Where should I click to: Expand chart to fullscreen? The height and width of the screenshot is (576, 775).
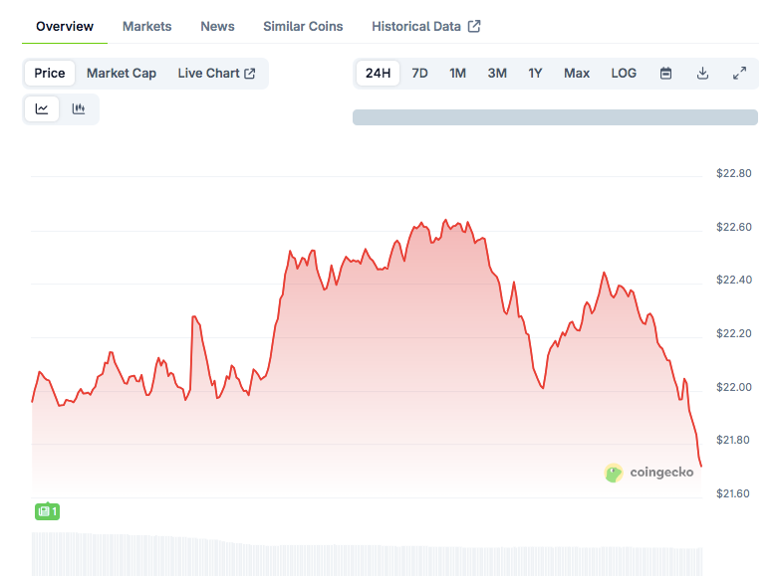click(x=739, y=74)
